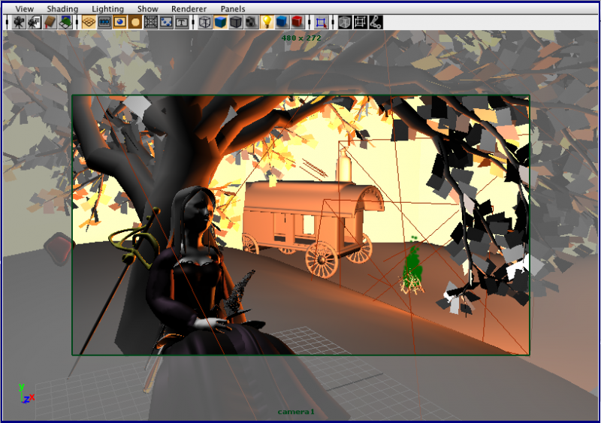Toggle the Field Chart icon
The width and height of the screenshot is (601, 423).
click(x=151, y=23)
